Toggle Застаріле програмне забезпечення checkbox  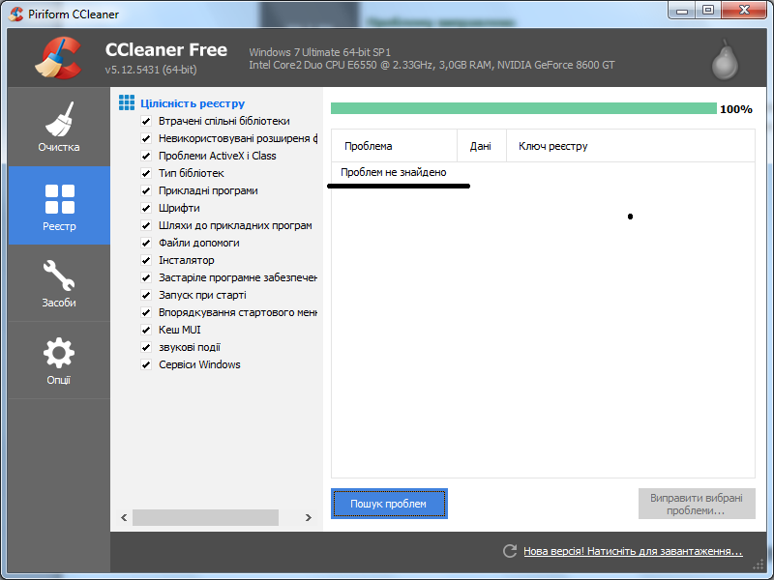click(x=146, y=277)
